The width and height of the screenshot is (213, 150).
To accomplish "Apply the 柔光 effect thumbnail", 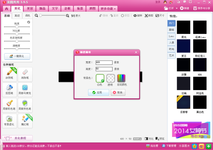I will point(184,27).
